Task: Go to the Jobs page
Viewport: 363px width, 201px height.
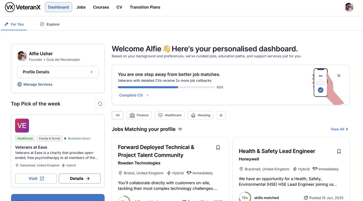Action: (81, 7)
